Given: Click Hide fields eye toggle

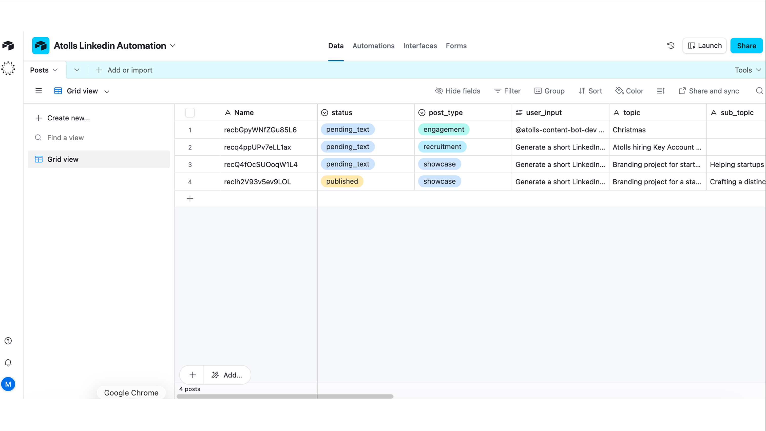Looking at the screenshot, I should [458, 91].
